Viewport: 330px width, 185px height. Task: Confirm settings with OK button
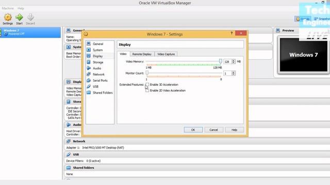193,130
